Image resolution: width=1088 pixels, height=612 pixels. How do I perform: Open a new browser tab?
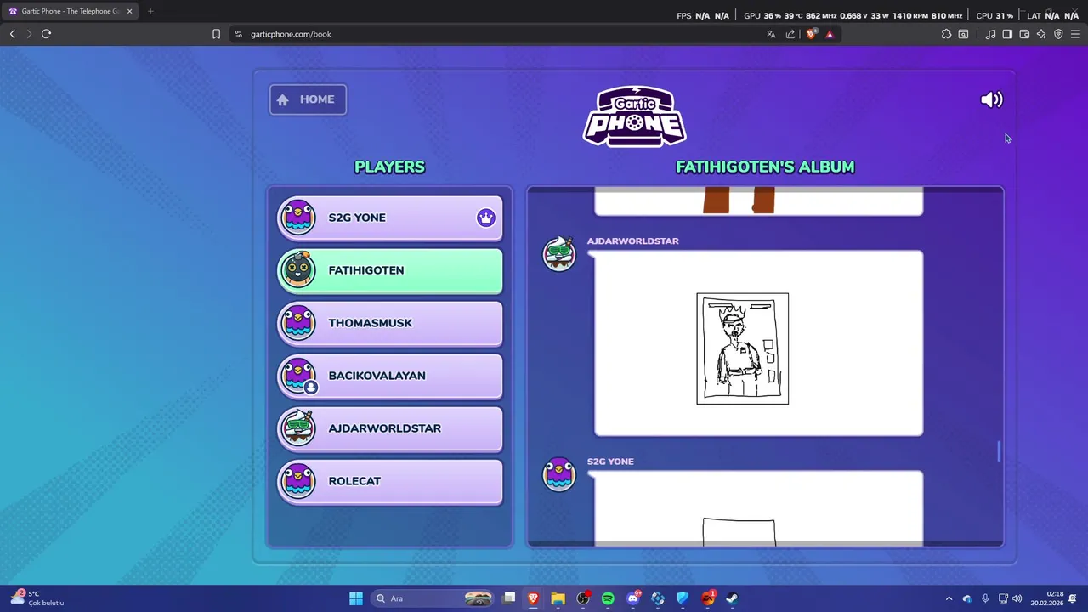click(x=150, y=11)
